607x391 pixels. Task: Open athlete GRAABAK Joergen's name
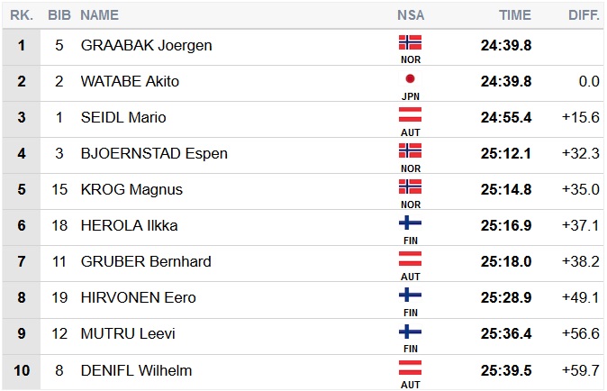tap(146, 45)
